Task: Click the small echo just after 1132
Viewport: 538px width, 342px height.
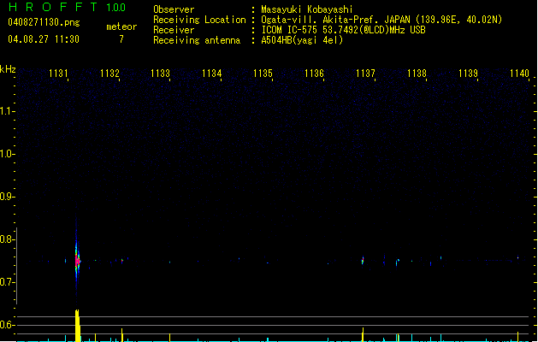Action: tap(121, 261)
